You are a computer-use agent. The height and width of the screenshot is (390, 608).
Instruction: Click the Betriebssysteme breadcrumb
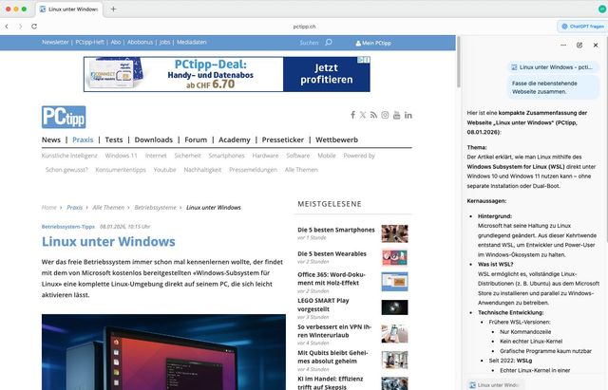pos(155,207)
